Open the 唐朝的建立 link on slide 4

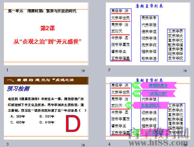[158, 85]
